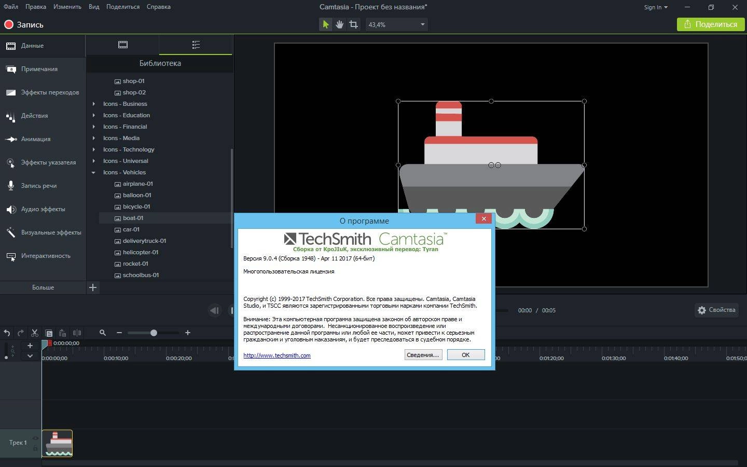Click timeline chevron-down collapse button
Viewport: 747px width, 467px height.
click(x=30, y=356)
